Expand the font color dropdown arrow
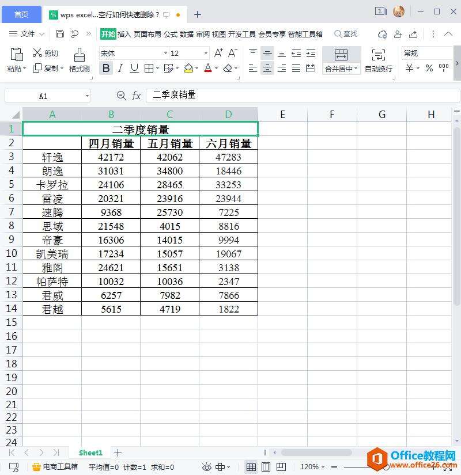 tap(216, 69)
